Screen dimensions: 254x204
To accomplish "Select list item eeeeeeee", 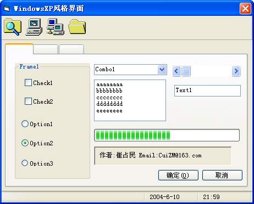I will pyautogui.click(x=109, y=111).
